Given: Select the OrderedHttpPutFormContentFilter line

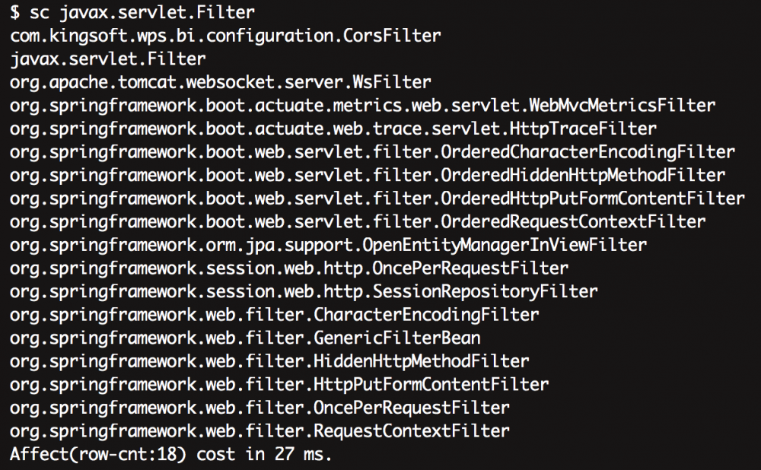Looking at the screenshot, I should [377, 198].
